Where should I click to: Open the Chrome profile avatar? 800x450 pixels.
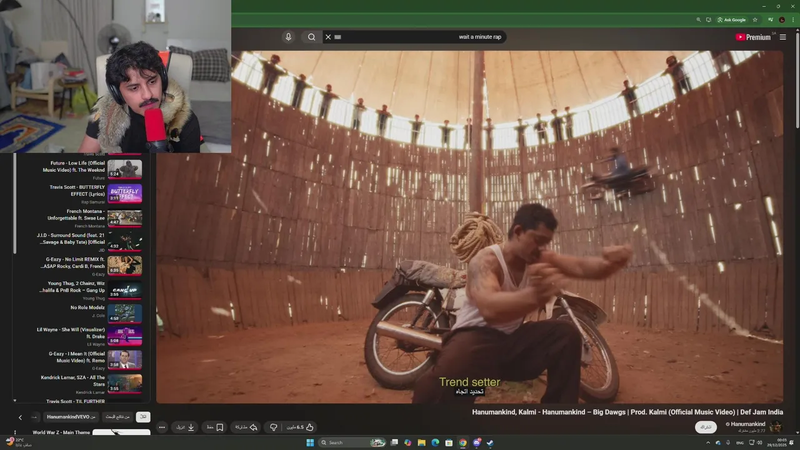782,20
